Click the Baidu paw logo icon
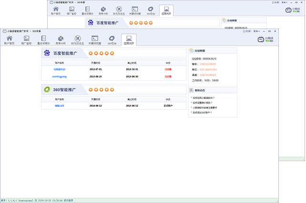 pos(47,53)
